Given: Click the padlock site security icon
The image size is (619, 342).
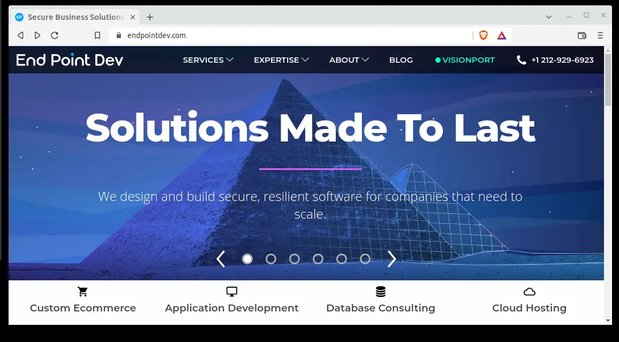Looking at the screenshot, I should click(x=119, y=35).
